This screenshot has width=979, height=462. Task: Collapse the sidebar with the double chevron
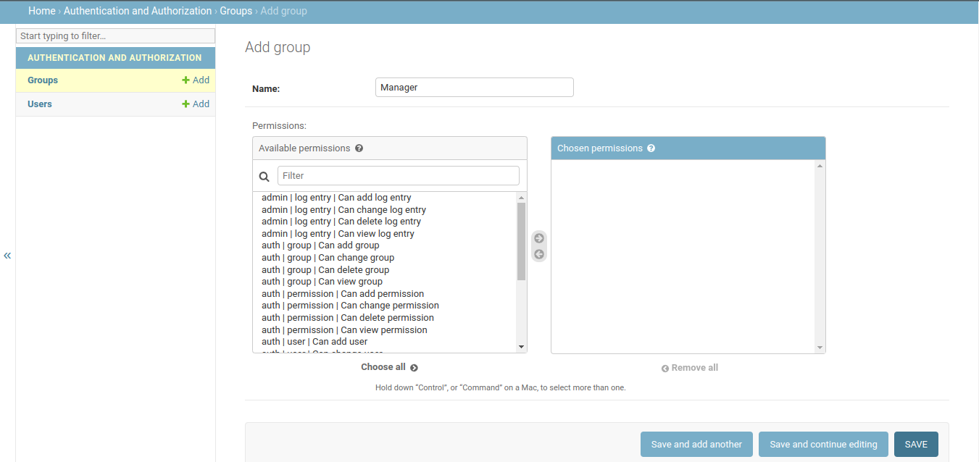click(x=7, y=256)
